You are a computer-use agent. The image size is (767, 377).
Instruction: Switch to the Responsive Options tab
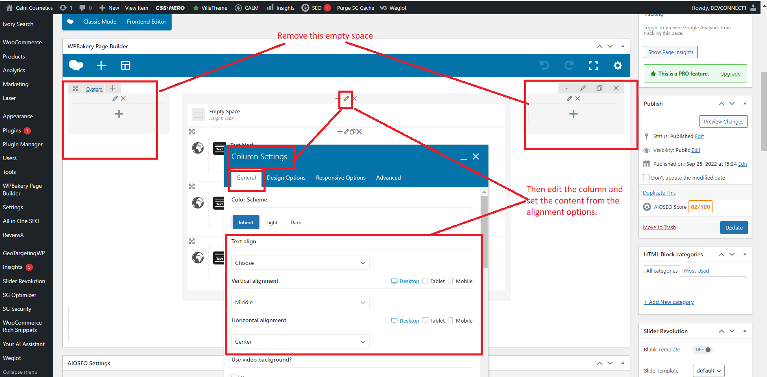(x=341, y=178)
